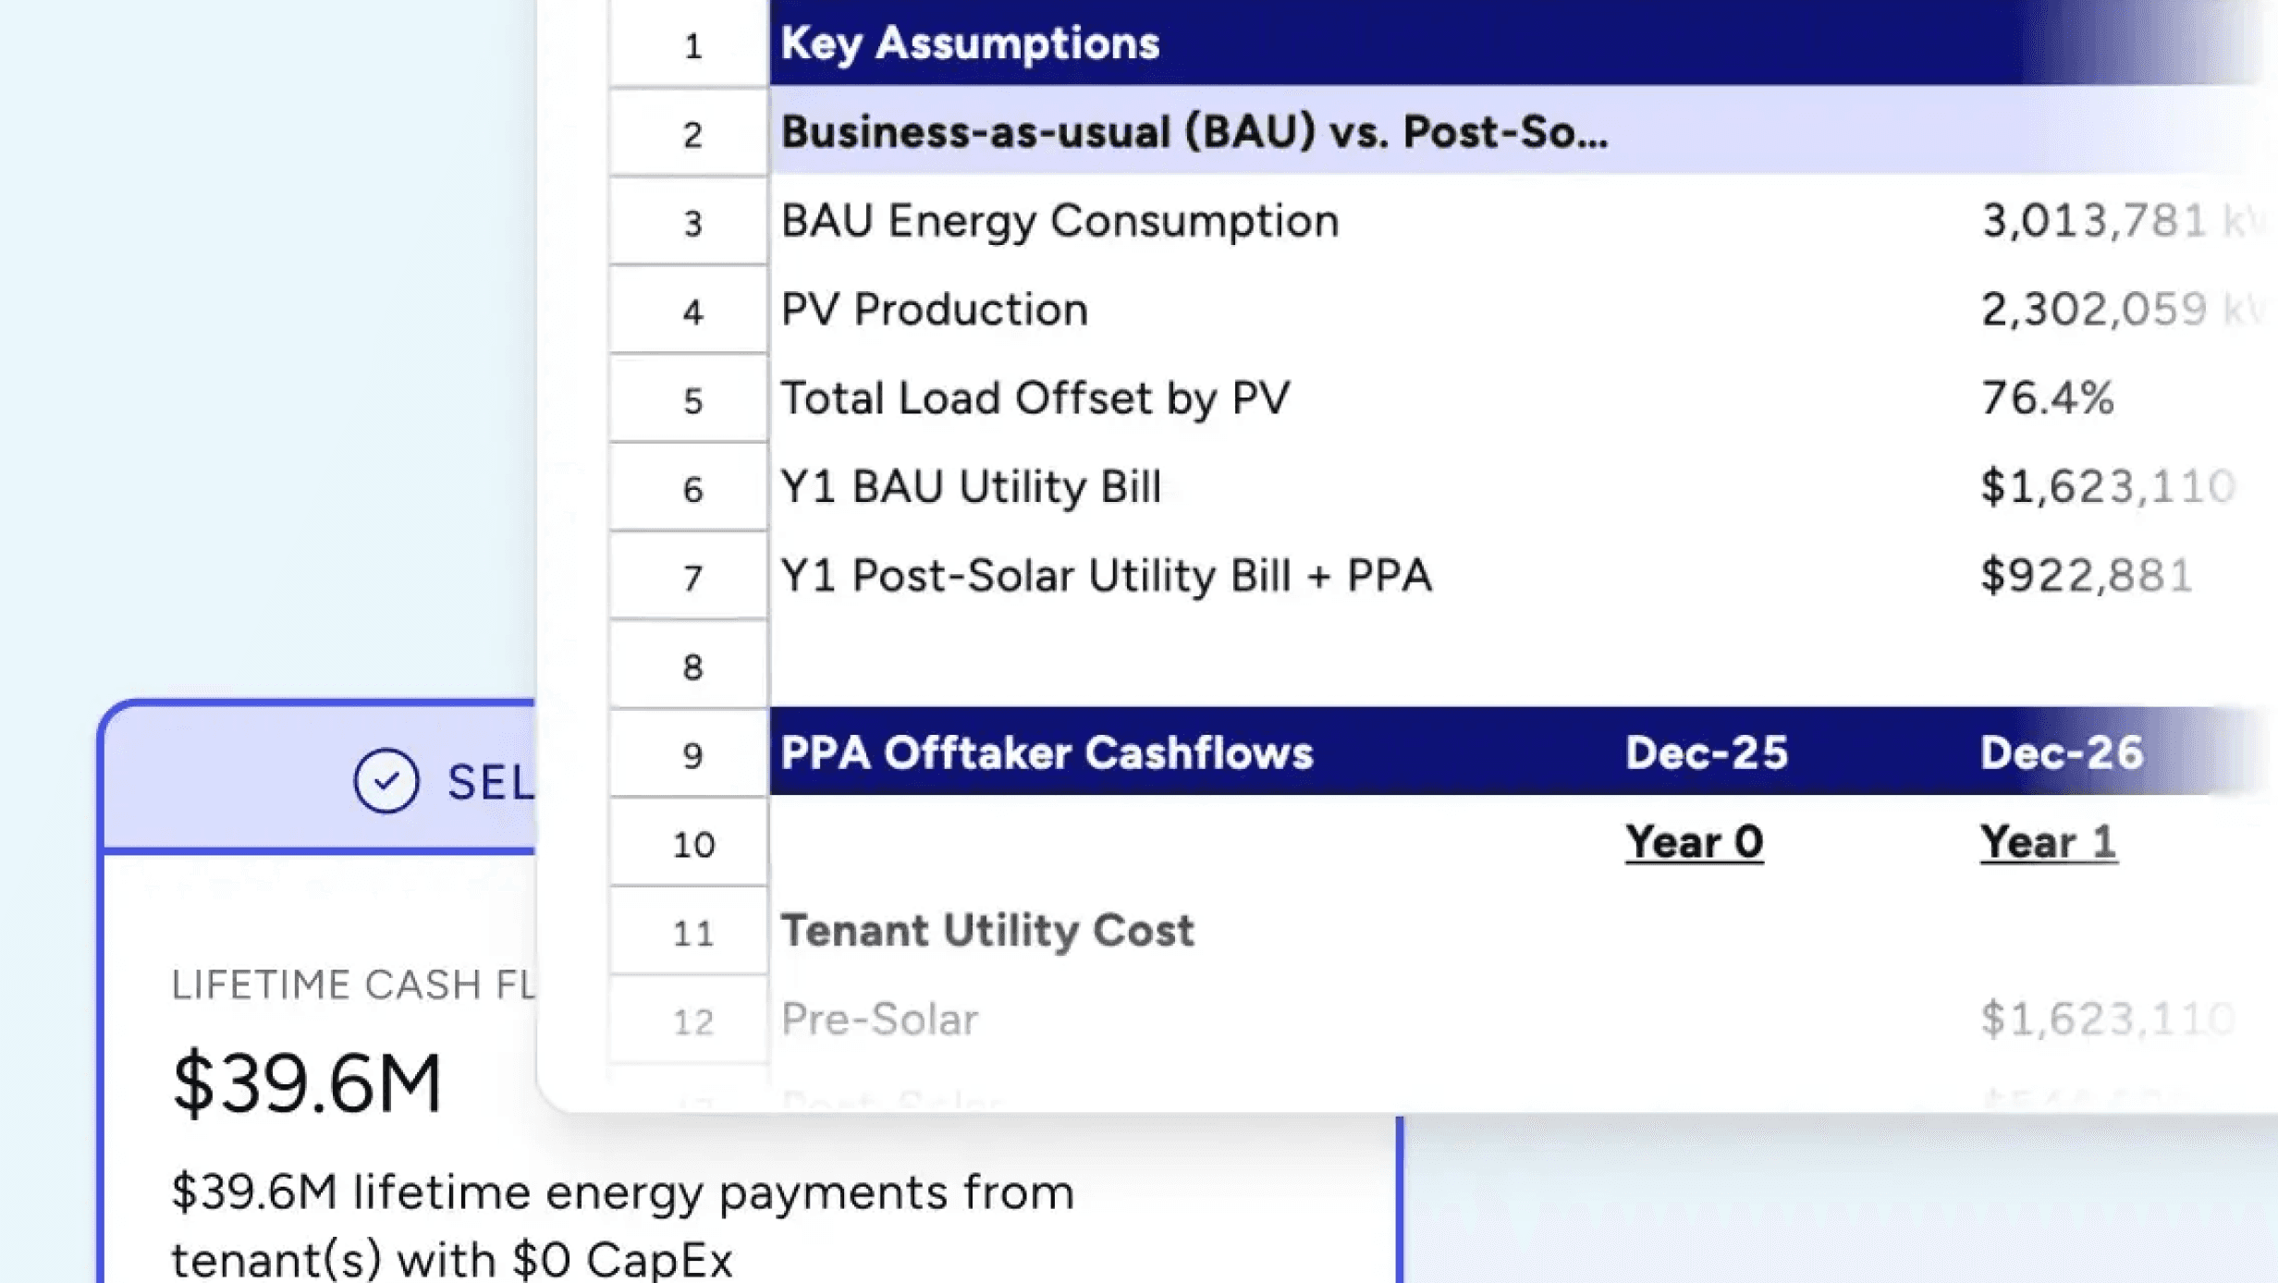The image size is (2278, 1283).
Task: Click row number 3 header
Action: coord(692,223)
